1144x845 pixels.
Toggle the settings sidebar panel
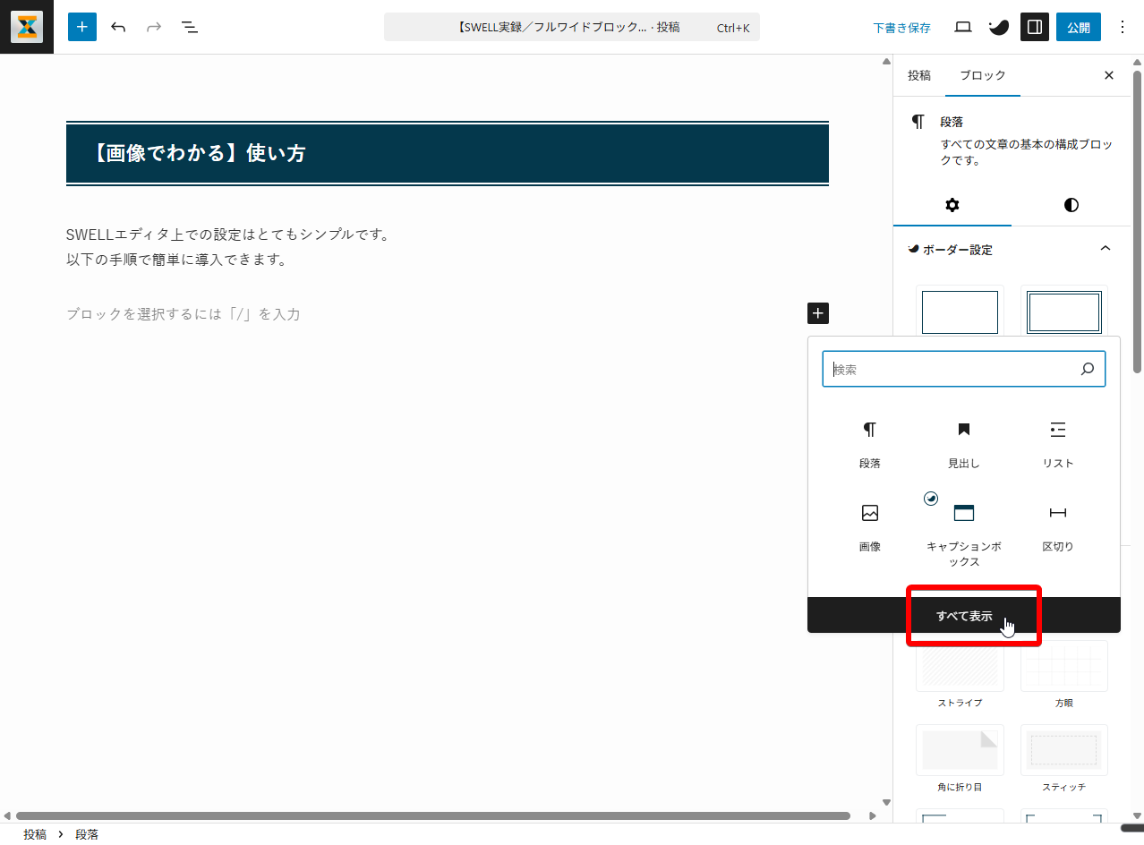(1034, 27)
